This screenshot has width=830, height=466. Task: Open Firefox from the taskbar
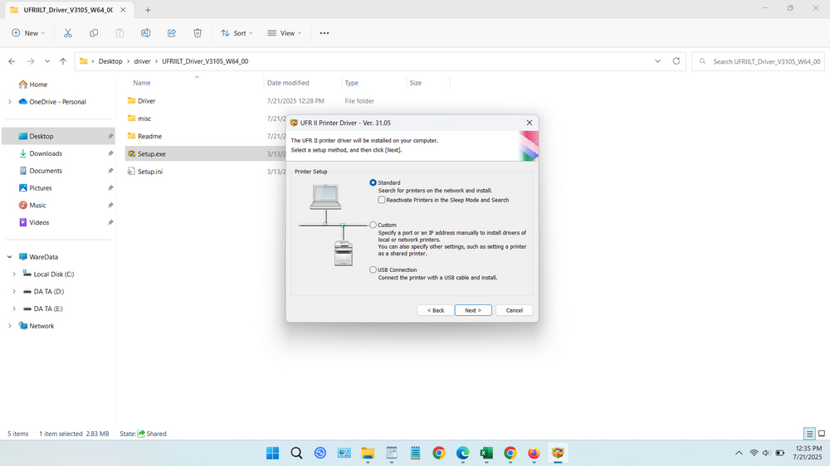[534, 453]
